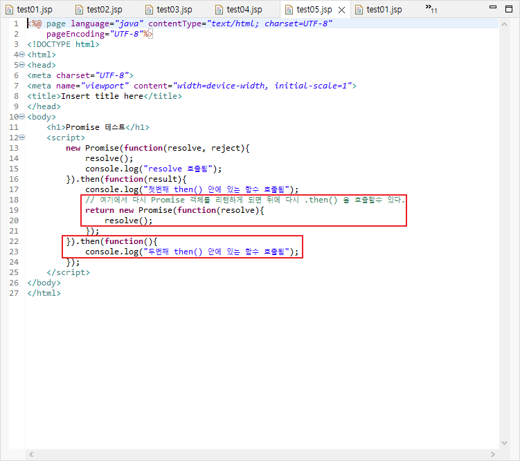Click the closing </script> tag
Image resolution: width=520 pixels, height=461 pixels.
click(69, 272)
